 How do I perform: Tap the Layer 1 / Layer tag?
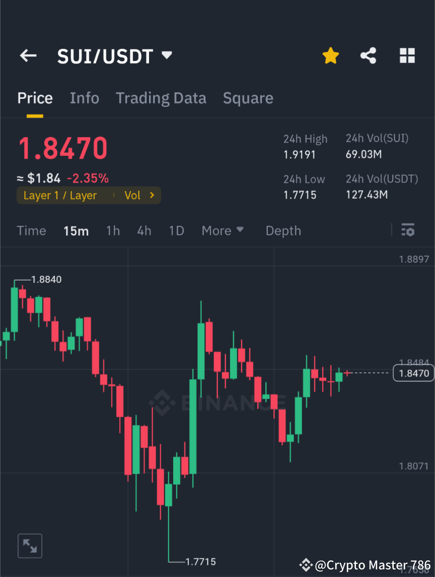coord(60,195)
